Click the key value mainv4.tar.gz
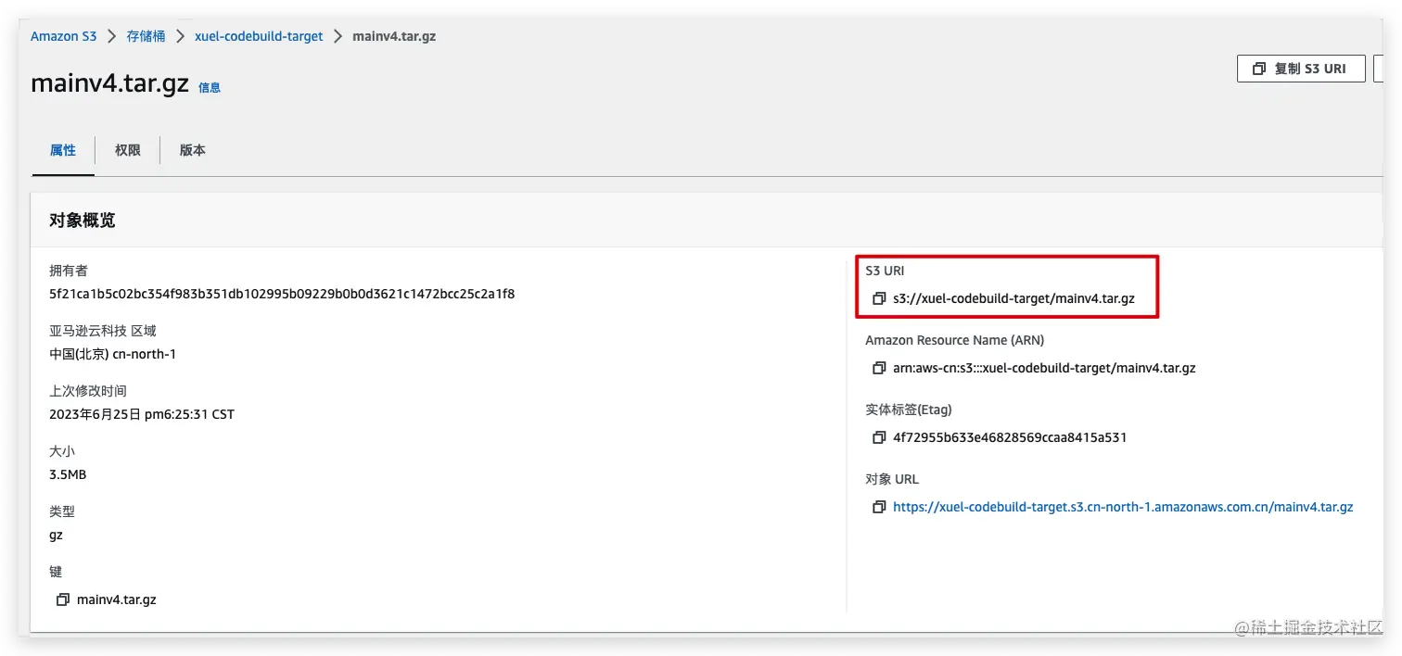 pyautogui.click(x=117, y=599)
